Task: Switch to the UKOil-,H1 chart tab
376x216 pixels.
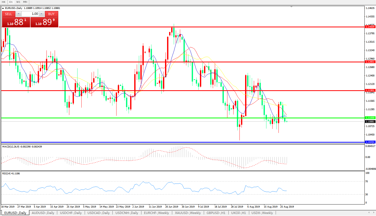Action: [x=238, y=213]
